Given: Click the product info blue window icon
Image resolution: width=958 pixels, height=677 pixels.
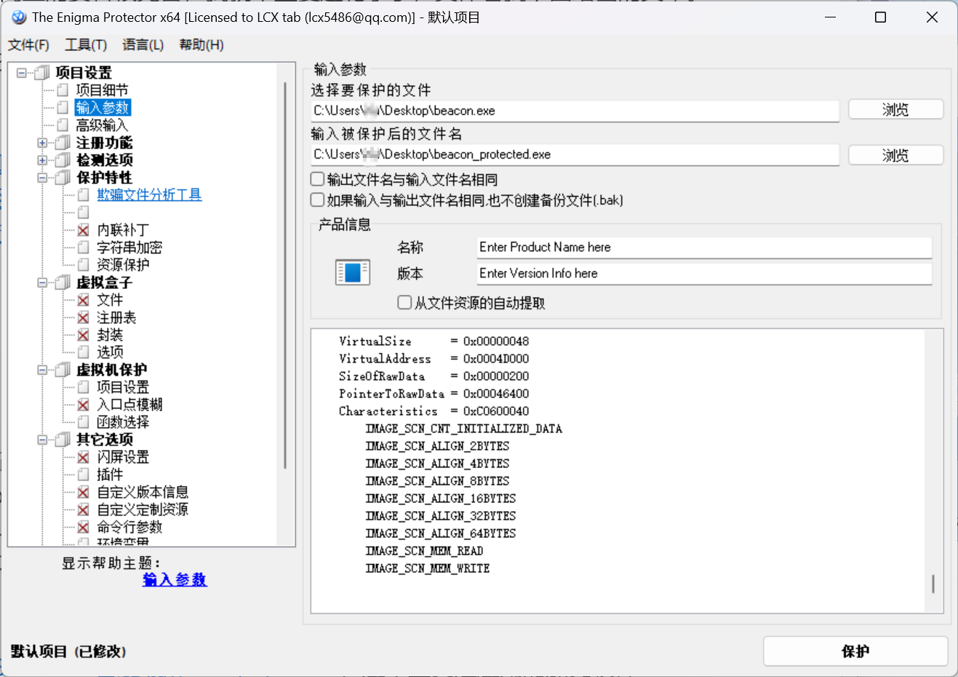Looking at the screenshot, I should point(353,272).
